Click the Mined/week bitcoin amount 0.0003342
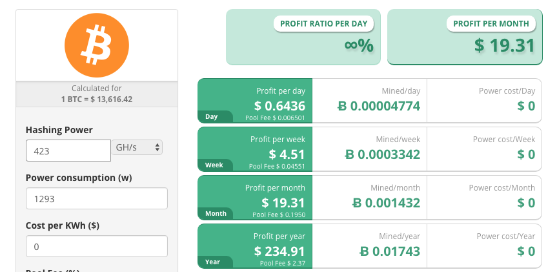Viewport: 557px width, 272px height. pos(381,154)
